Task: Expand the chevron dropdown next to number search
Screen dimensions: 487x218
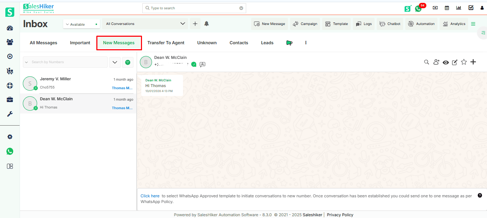Action: pyautogui.click(x=115, y=62)
